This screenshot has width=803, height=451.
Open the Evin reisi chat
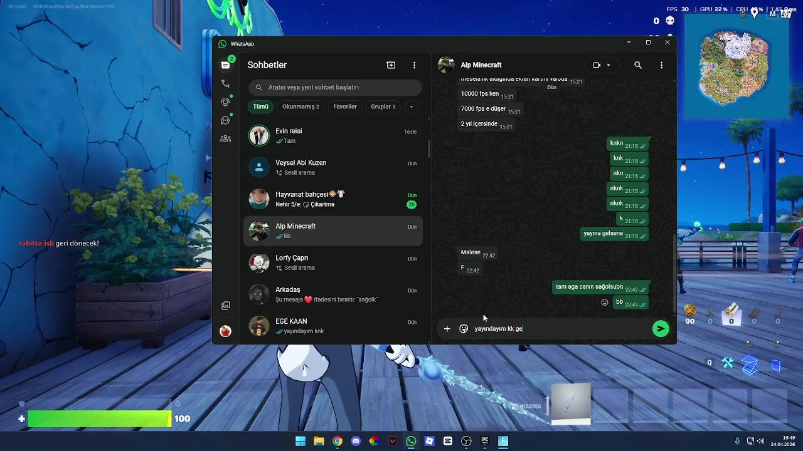[x=333, y=135]
